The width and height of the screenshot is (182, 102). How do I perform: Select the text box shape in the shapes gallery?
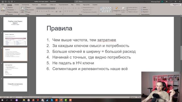click(101, 8)
